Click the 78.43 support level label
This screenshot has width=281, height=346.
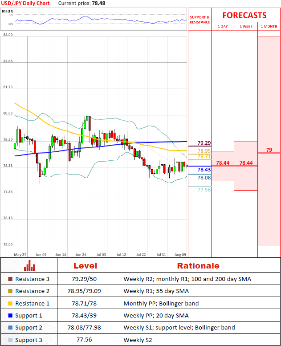click(x=204, y=170)
